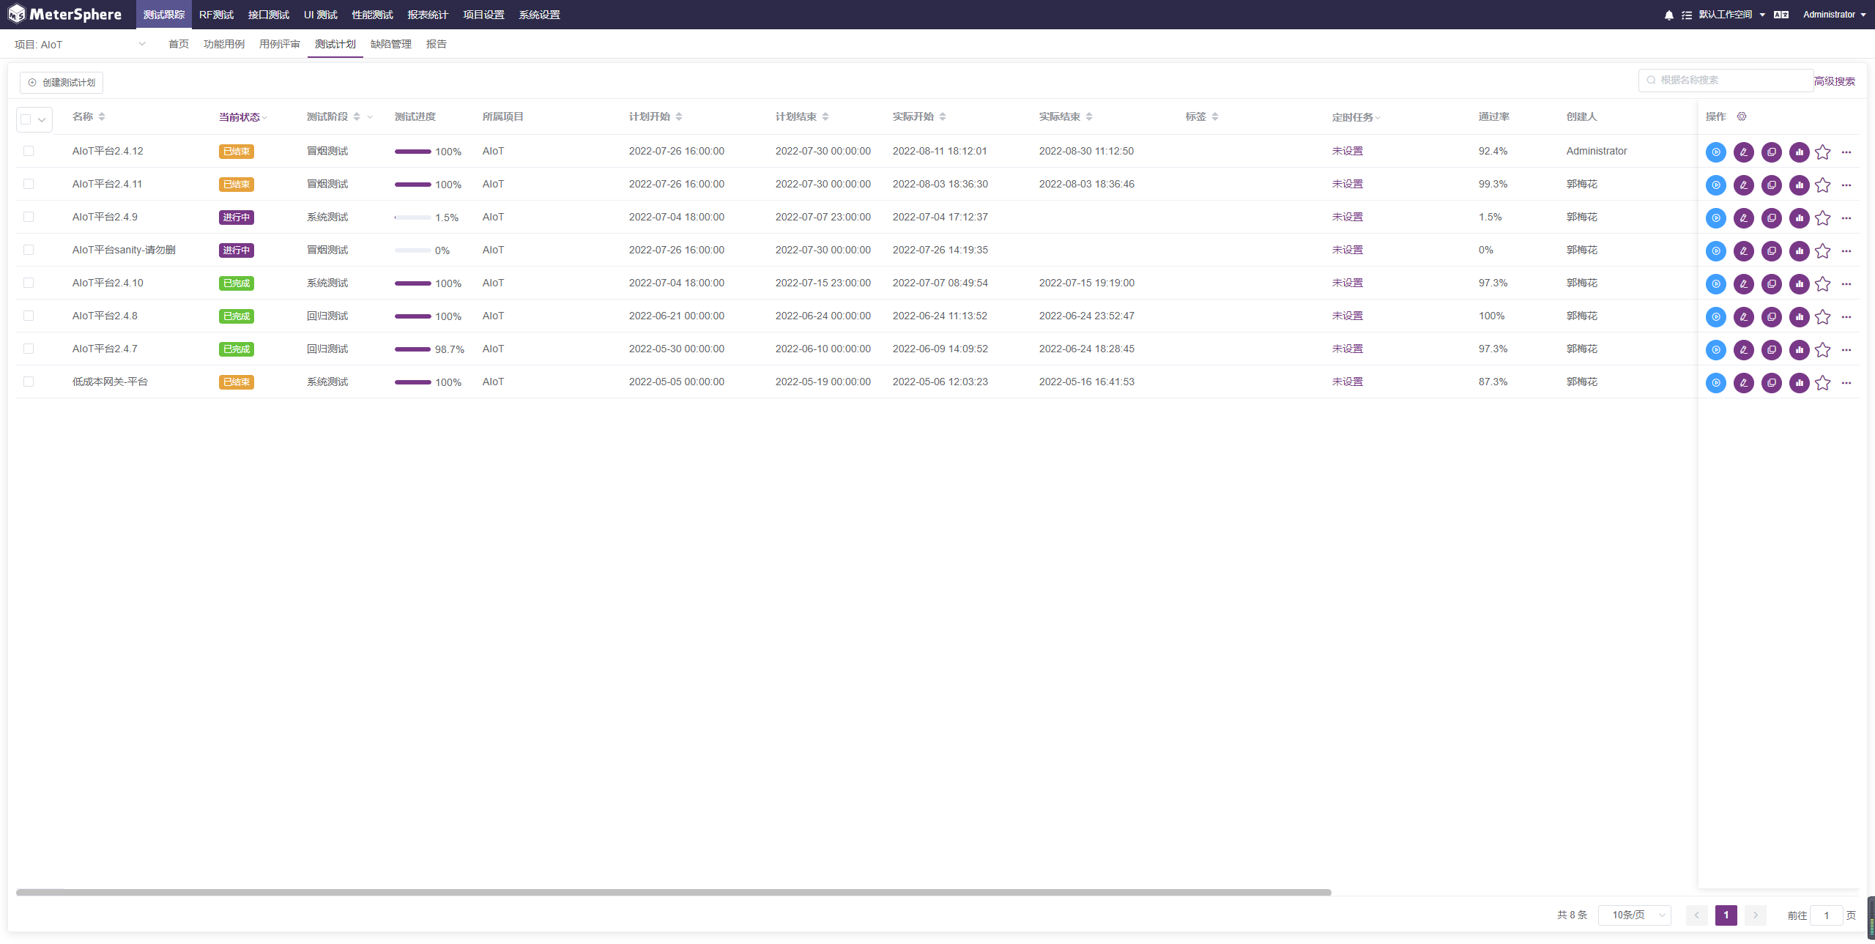
Task: Click the 创建测试计划 button
Action: click(x=62, y=82)
